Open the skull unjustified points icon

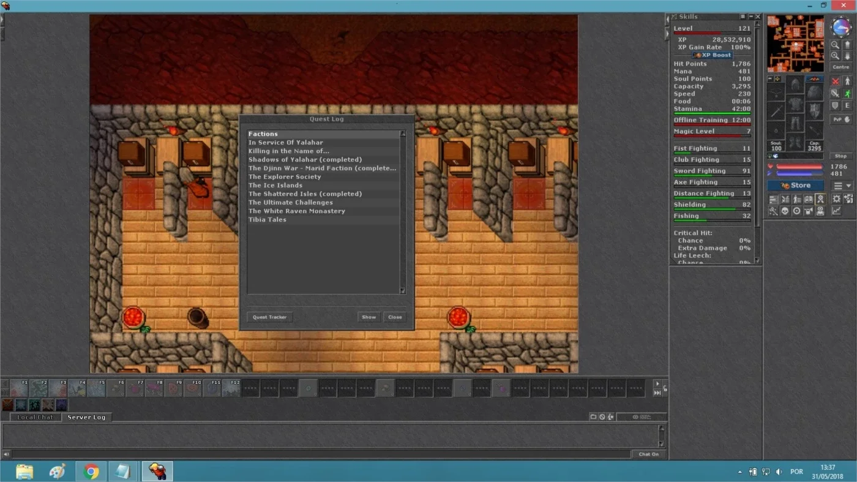click(x=785, y=211)
